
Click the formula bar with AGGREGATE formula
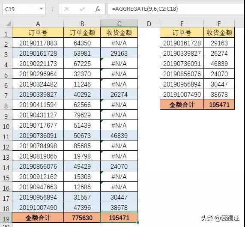(176, 9)
